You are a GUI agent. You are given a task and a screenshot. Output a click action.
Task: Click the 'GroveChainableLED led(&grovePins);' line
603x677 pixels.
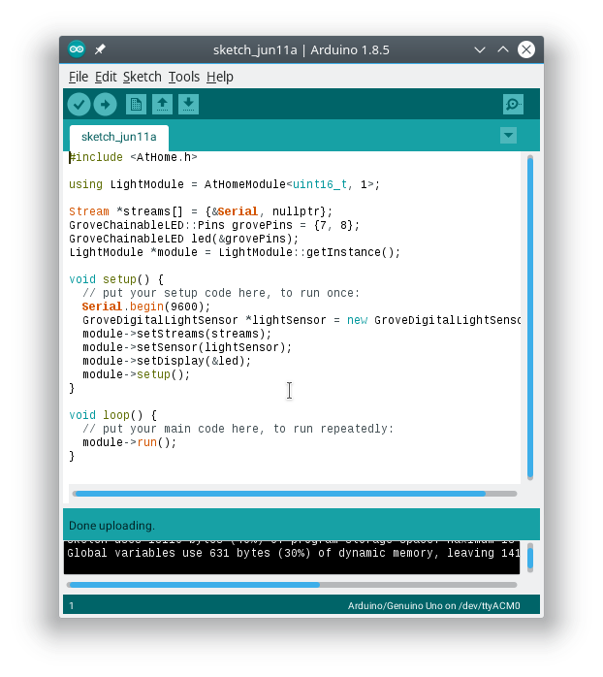click(x=184, y=239)
